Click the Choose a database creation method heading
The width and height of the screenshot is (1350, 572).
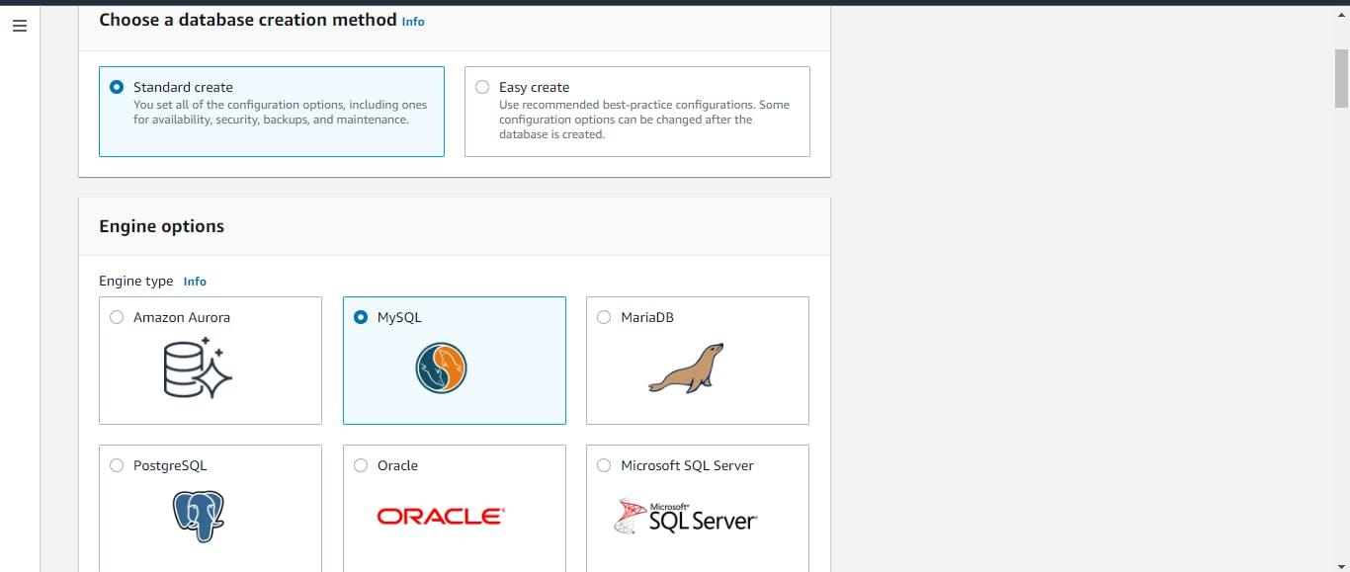click(248, 20)
